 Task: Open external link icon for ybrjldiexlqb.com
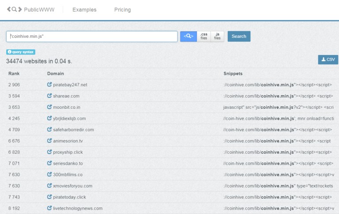(x=49, y=118)
